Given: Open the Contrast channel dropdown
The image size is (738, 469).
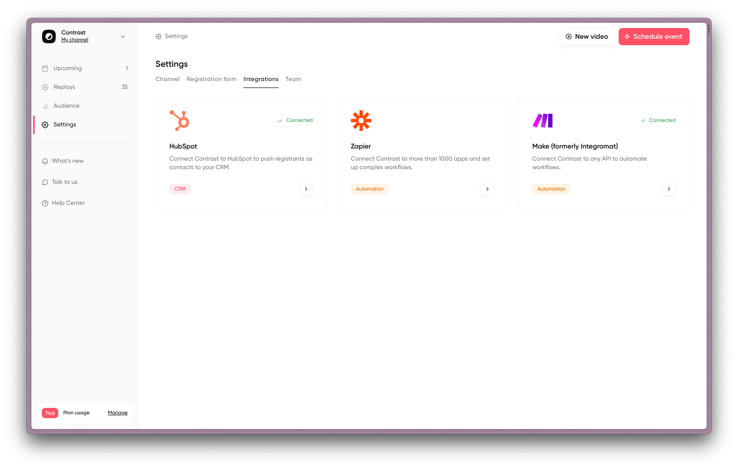Looking at the screenshot, I should point(123,36).
